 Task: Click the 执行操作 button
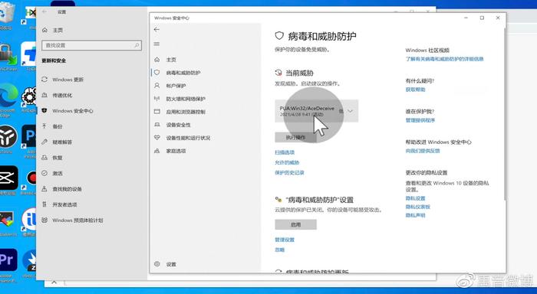295,137
